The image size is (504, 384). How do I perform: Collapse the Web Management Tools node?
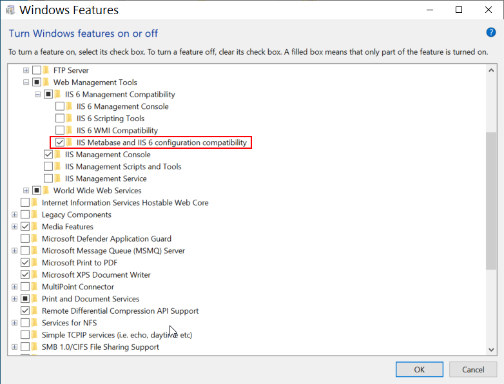click(x=26, y=82)
